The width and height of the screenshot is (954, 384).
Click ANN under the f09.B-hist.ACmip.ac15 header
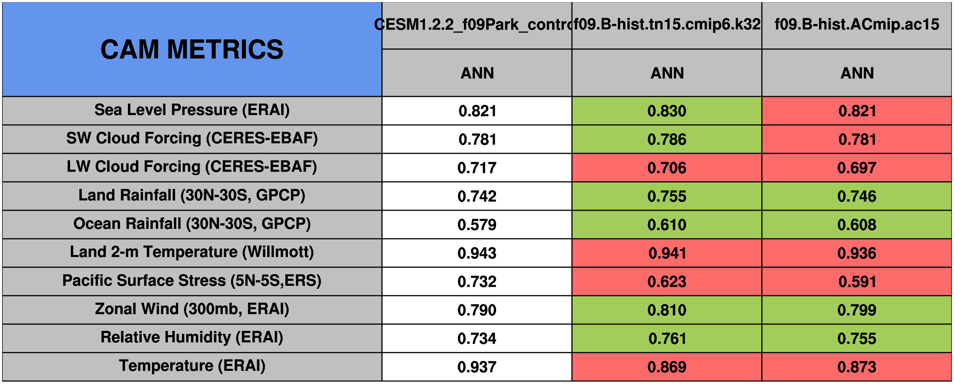pos(857,73)
